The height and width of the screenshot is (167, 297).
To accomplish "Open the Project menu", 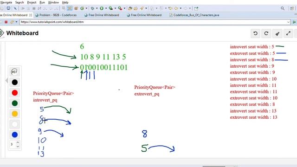I will pyautogui.click(x=32, y=2).
